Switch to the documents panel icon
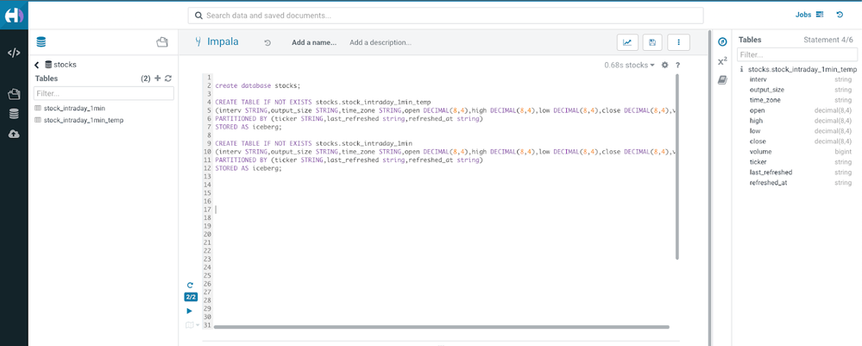This screenshot has height=346, width=862. tap(161, 42)
